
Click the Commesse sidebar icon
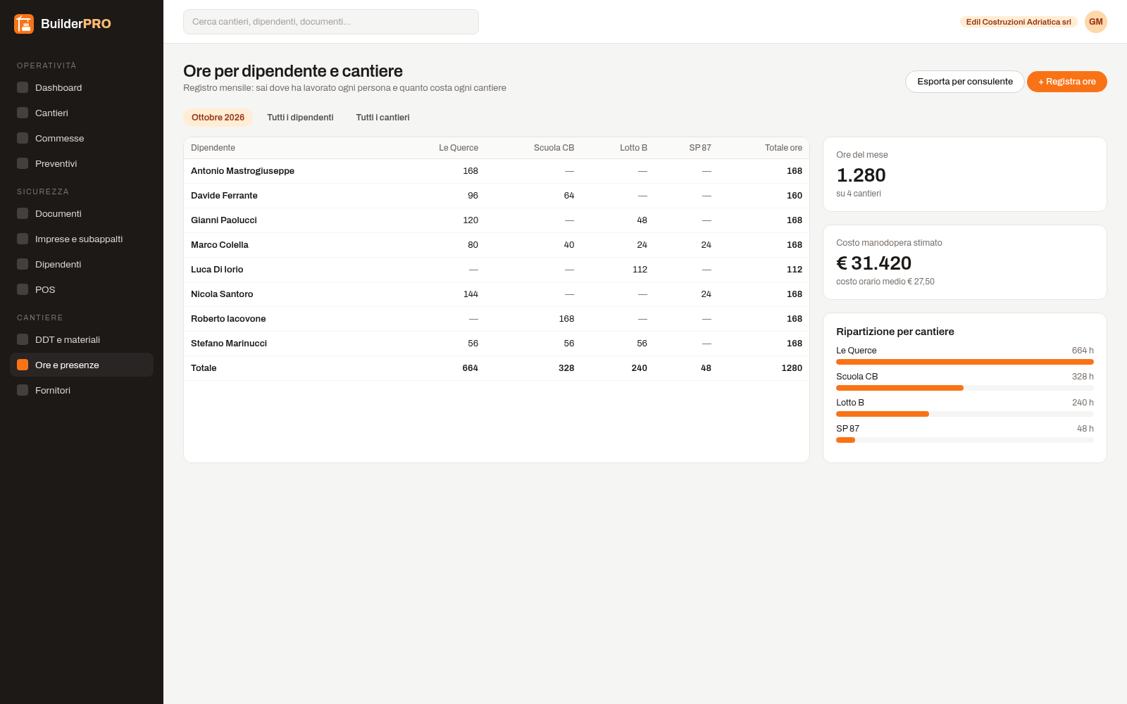pyautogui.click(x=23, y=138)
